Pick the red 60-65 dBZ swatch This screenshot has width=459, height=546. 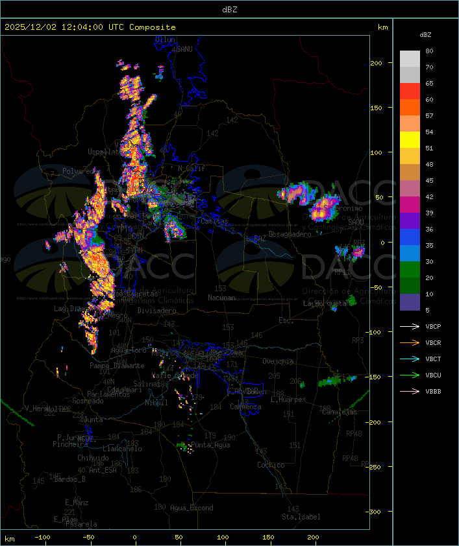410,91
